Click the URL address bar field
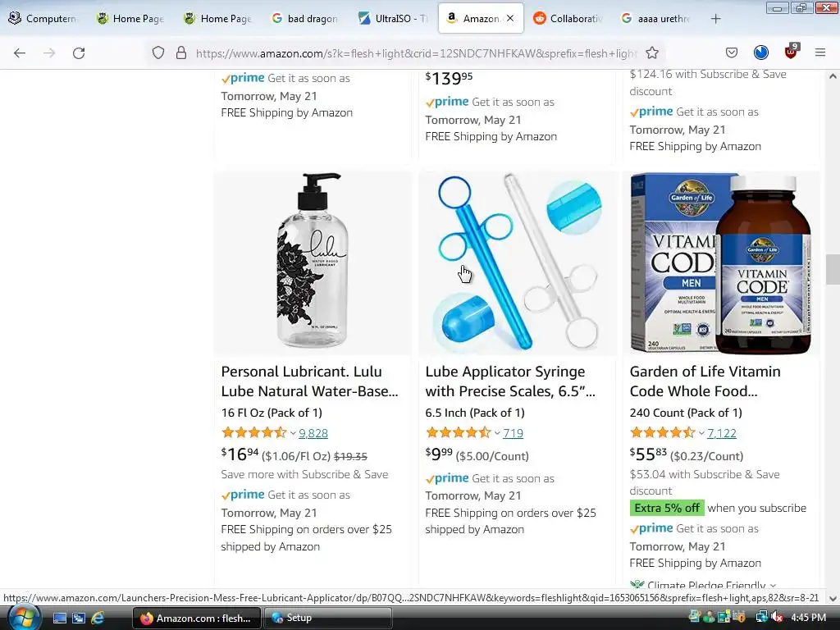Viewport: 840px width, 630px height. tap(416, 53)
